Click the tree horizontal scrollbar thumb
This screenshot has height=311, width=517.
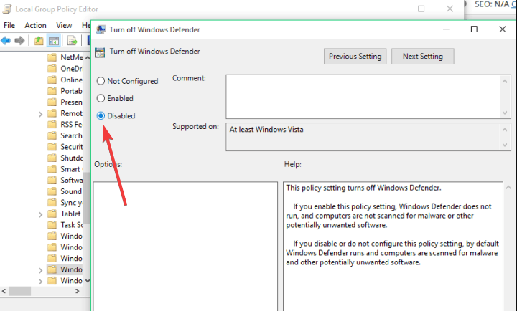pos(20,291)
